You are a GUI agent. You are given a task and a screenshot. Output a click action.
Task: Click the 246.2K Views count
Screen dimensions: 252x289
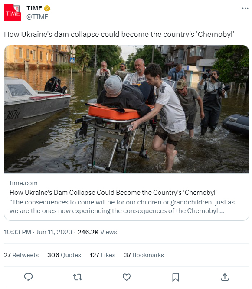pos(97,232)
